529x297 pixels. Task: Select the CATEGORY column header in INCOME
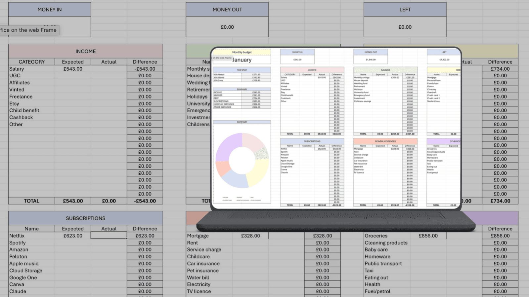click(x=32, y=62)
